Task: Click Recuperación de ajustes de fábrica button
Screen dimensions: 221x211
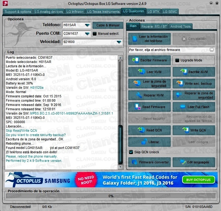Action: (x=194, y=119)
